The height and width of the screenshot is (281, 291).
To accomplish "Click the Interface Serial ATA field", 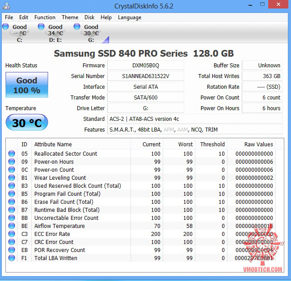I will (146, 87).
